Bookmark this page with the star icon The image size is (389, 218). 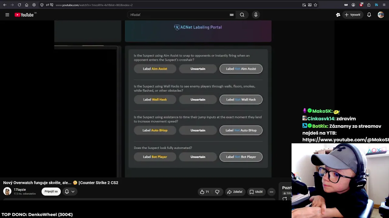coord(315,5)
